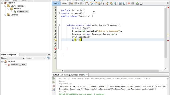The image size is (170, 95).
Task: Toggle Highlight Search in editor toolbar
Action: coord(99,3)
